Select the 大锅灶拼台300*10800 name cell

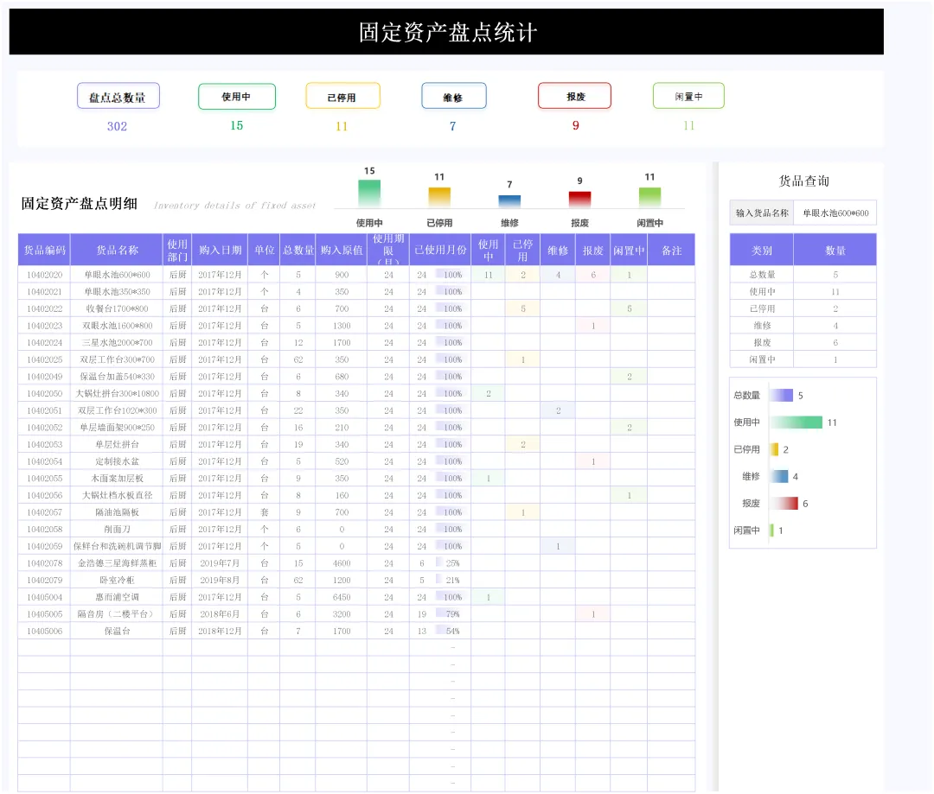(x=117, y=393)
